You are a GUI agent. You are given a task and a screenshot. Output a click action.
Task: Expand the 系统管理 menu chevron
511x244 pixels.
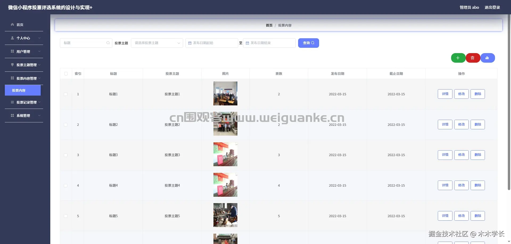coord(39,115)
